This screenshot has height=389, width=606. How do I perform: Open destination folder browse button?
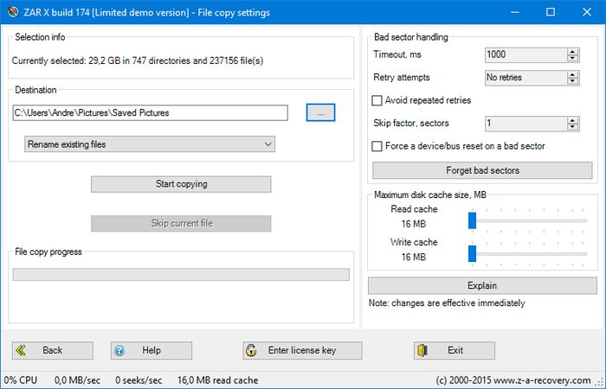click(x=319, y=113)
